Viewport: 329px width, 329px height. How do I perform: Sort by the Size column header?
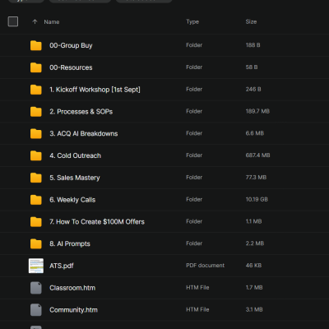[x=251, y=21]
